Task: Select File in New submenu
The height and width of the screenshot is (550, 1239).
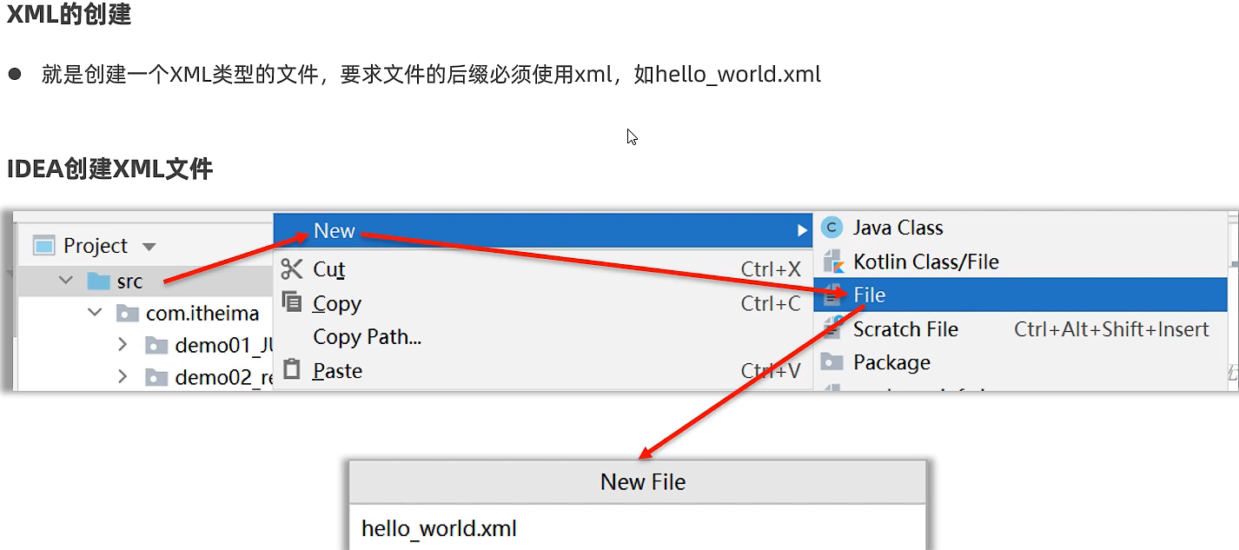Action: (1020, 295)
